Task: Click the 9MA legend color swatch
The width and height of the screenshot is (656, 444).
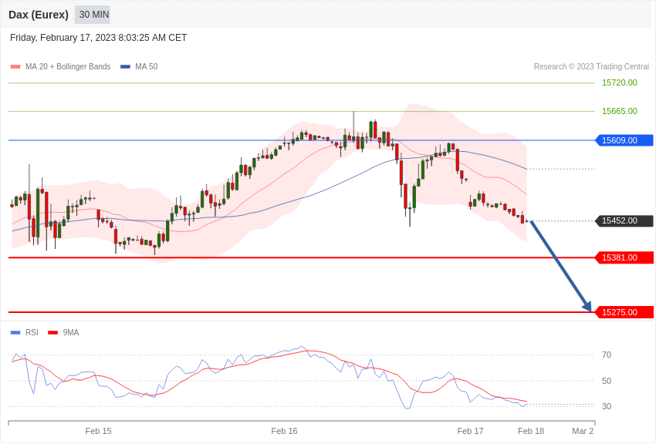Action: click(x=52, y=332)
